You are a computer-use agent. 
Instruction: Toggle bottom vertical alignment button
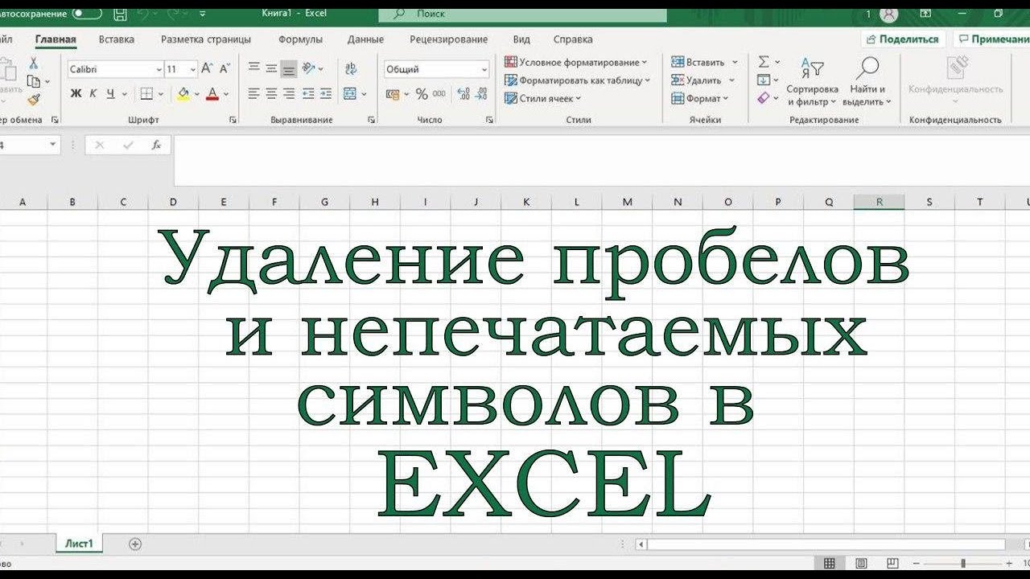pyautogui.click(x=289, y=69)
